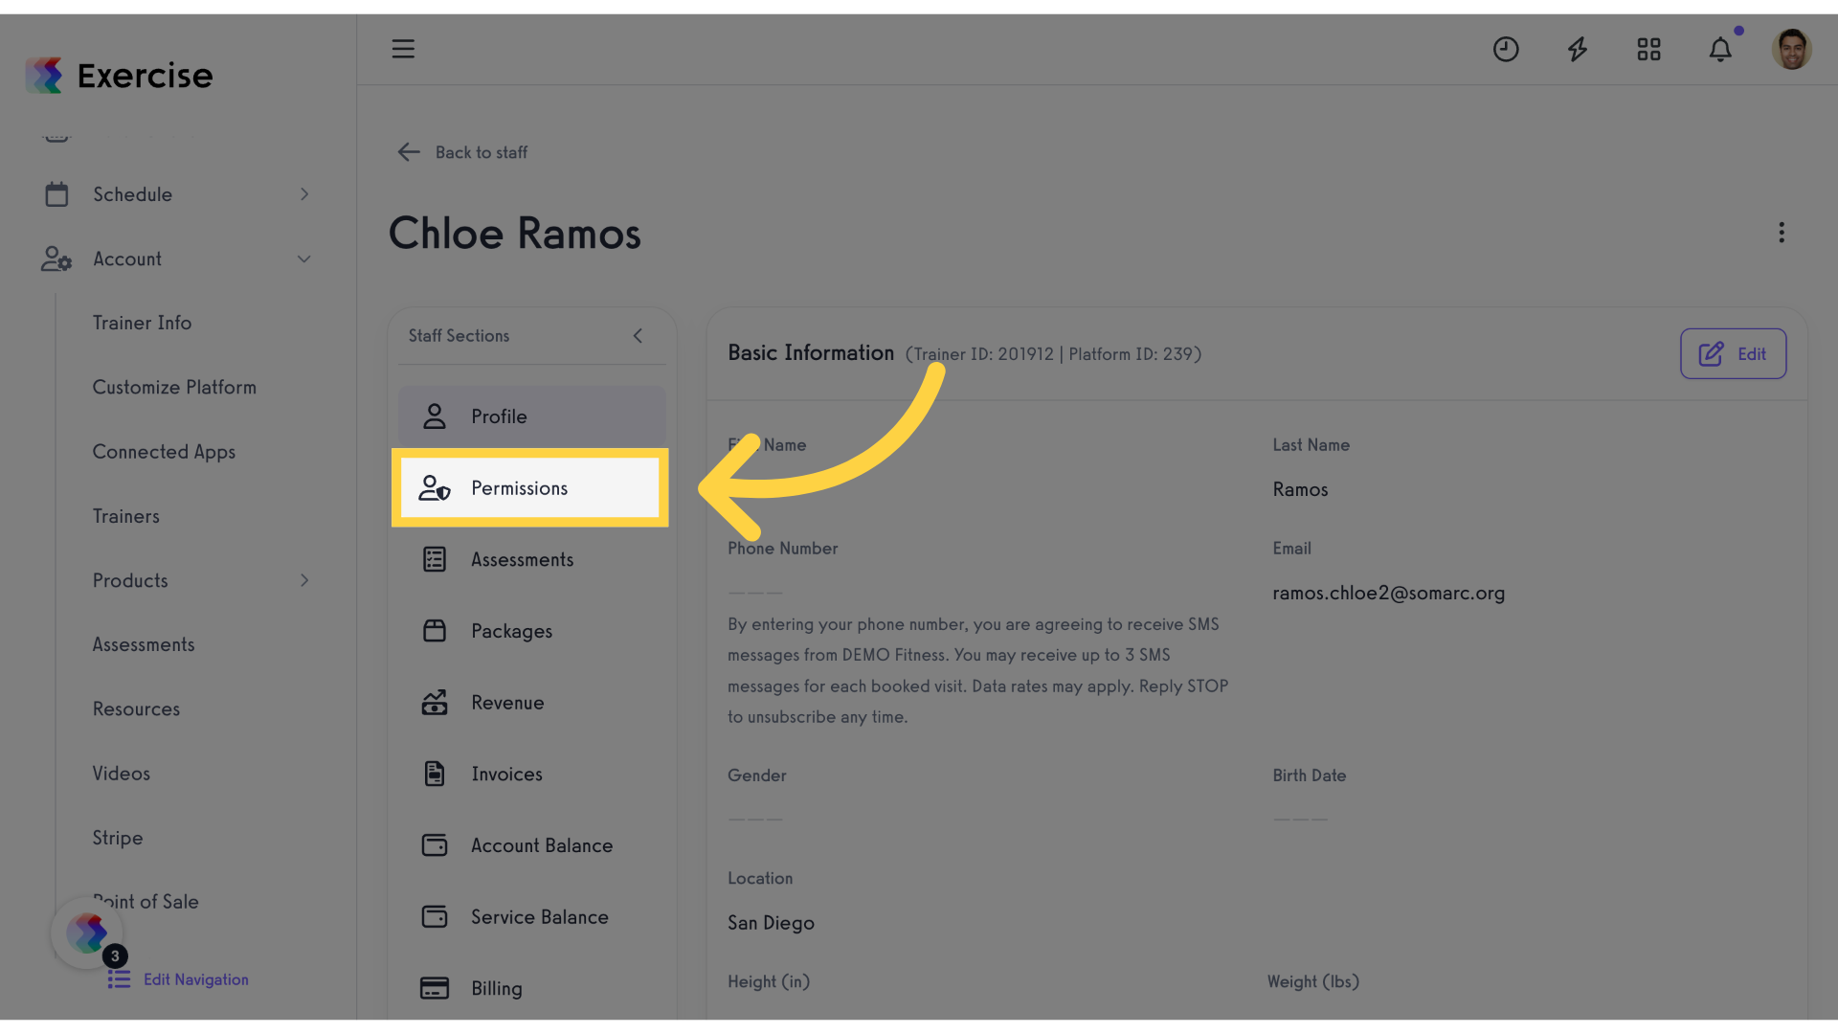The width and height of the screenshot is (1838, 1034).
Task: Switch to the Invoices section
Action: point(531,774)
